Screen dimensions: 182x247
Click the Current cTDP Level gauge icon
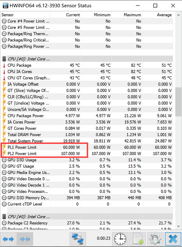4,204
